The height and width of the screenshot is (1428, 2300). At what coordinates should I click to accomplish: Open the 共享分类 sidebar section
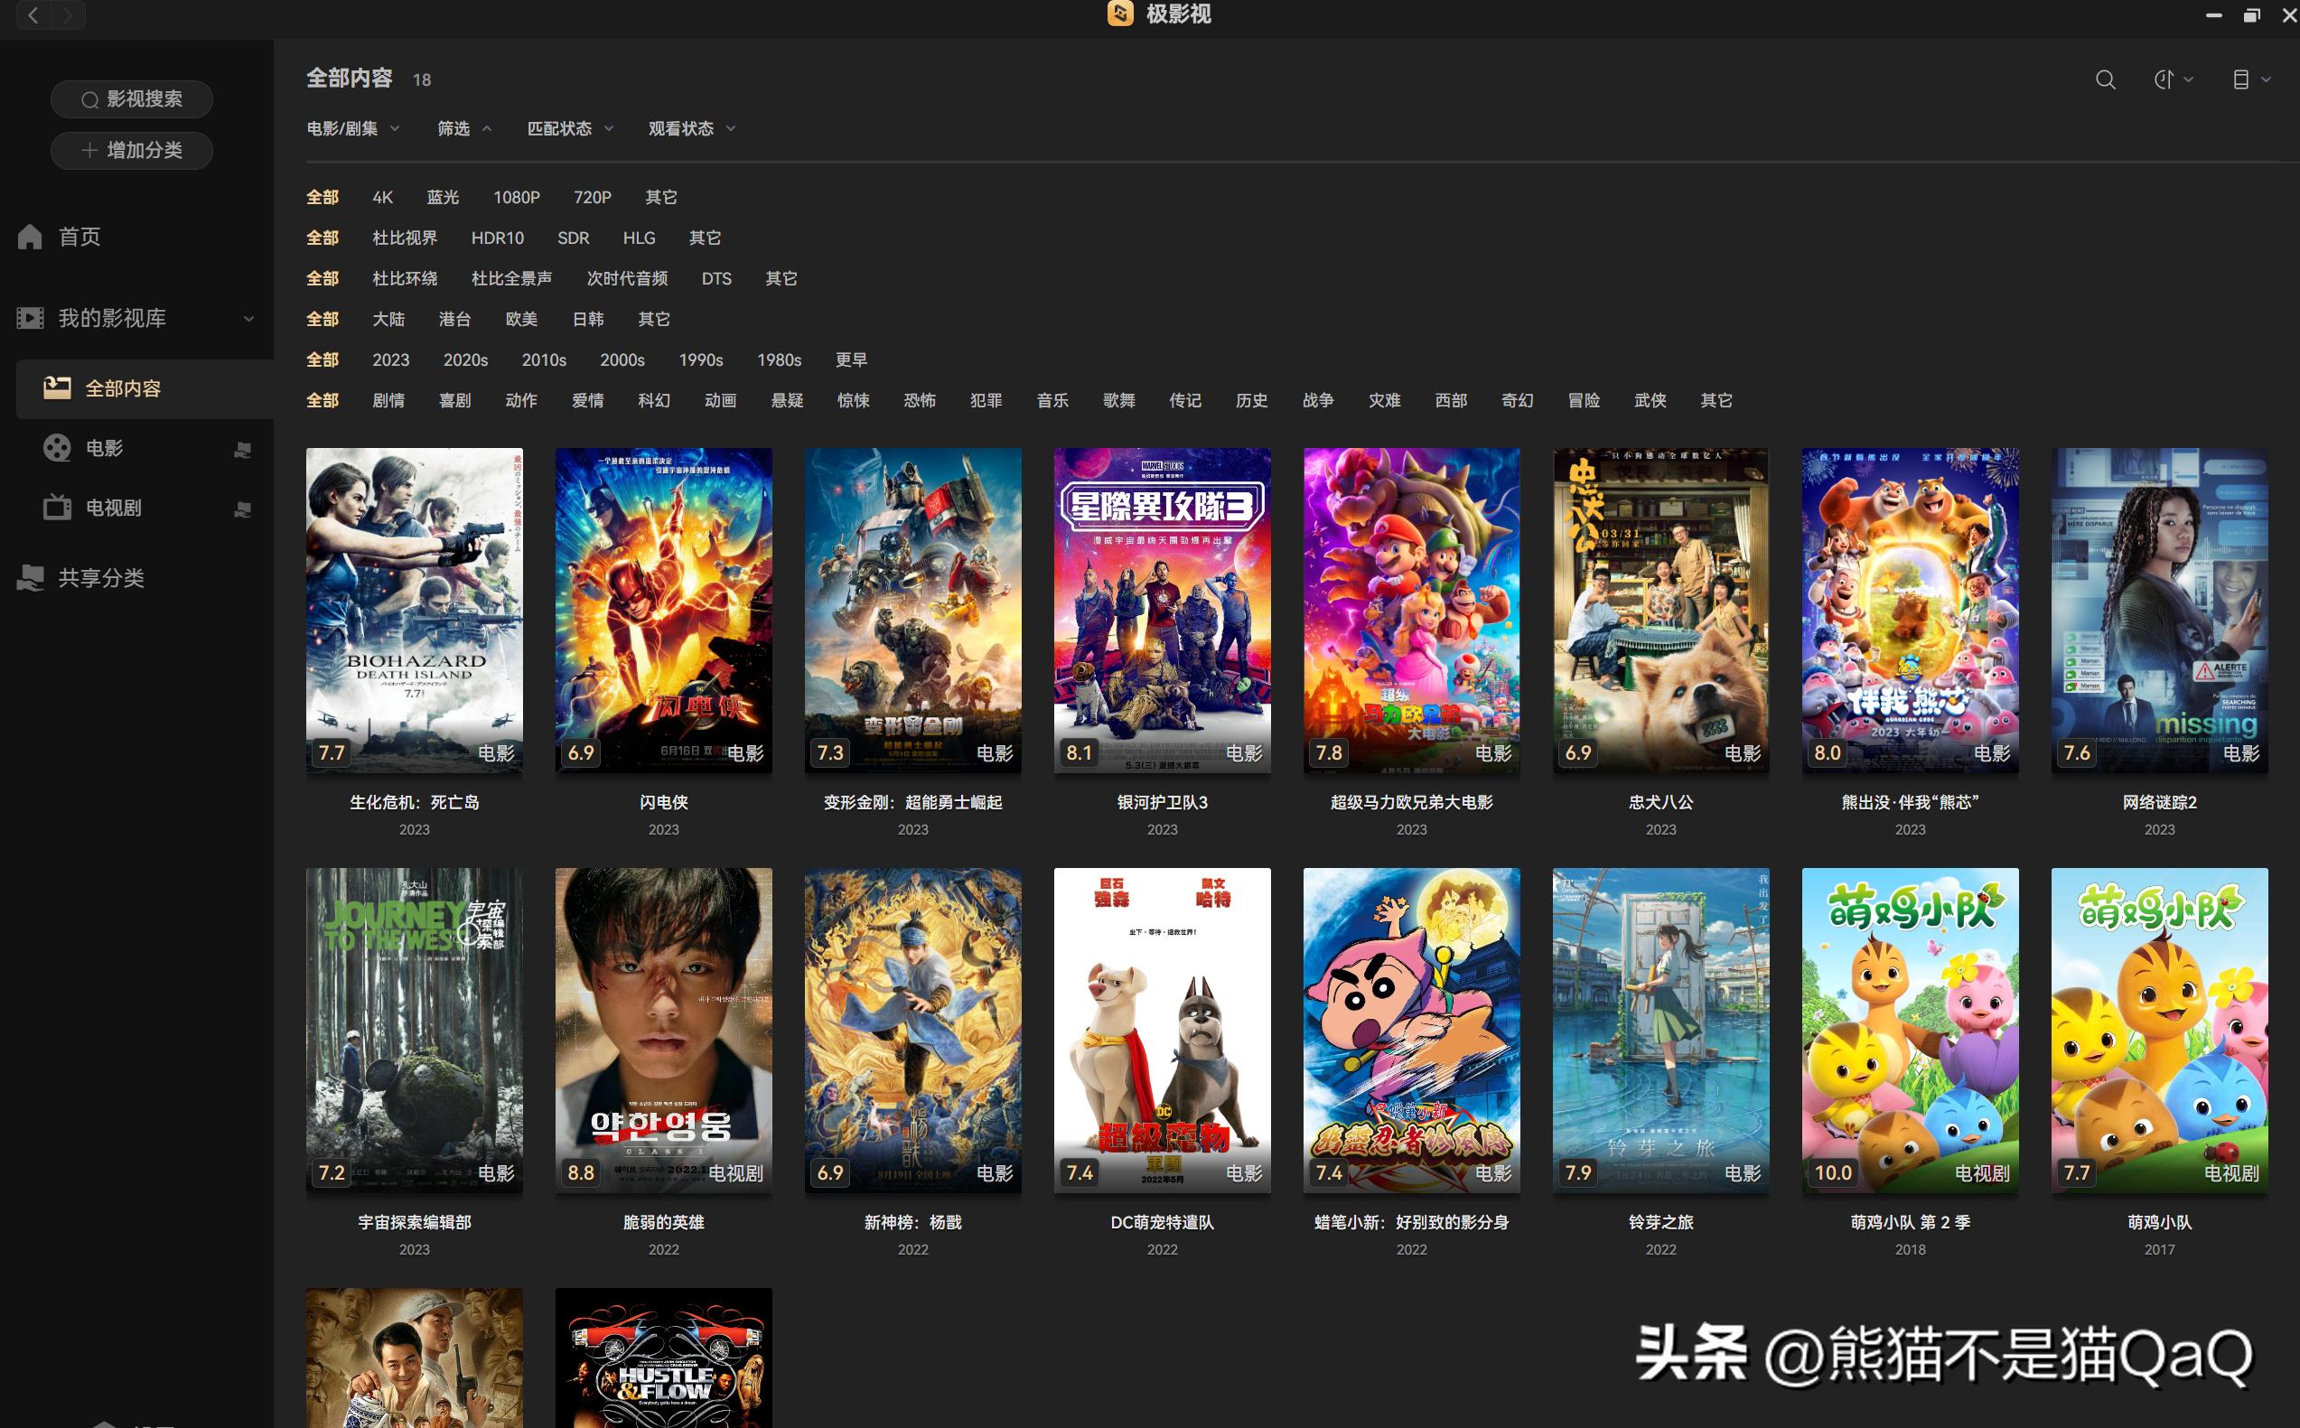pos(100,578)
